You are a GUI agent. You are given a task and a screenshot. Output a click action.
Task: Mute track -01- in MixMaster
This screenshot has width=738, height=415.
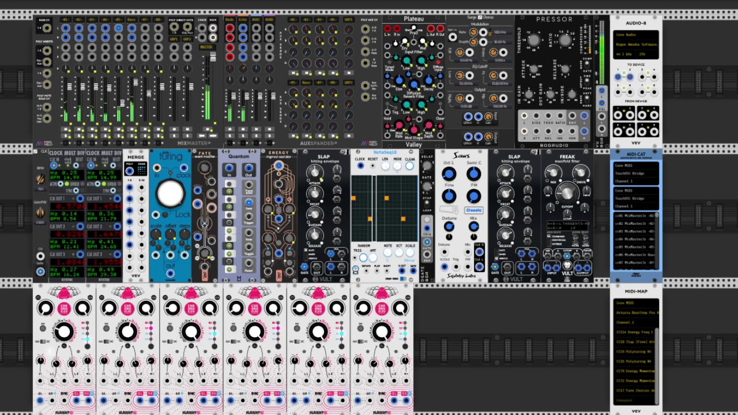[x=65, y=129]
